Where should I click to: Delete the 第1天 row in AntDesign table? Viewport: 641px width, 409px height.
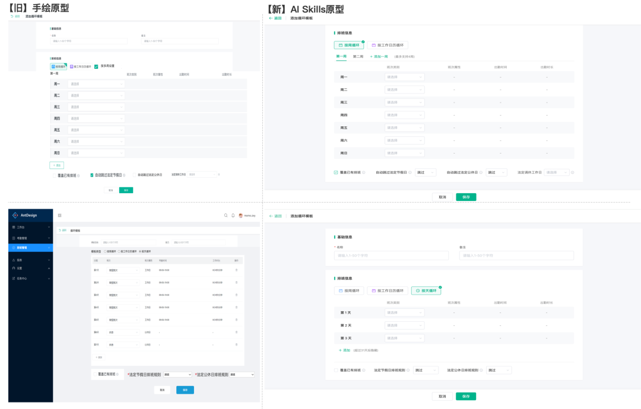pos(236,270)
